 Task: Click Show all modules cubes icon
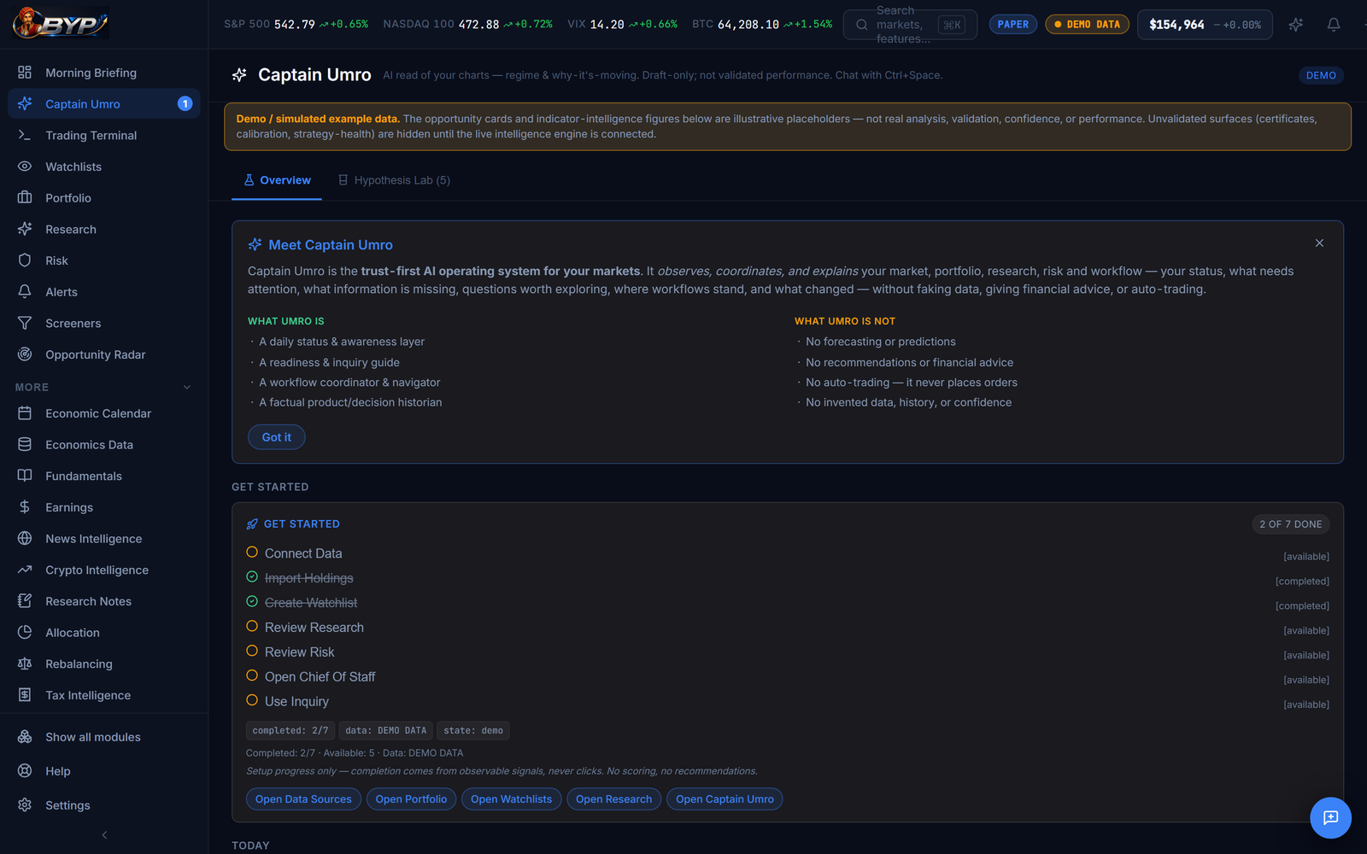pyautogui.click(x=25, y=736)
